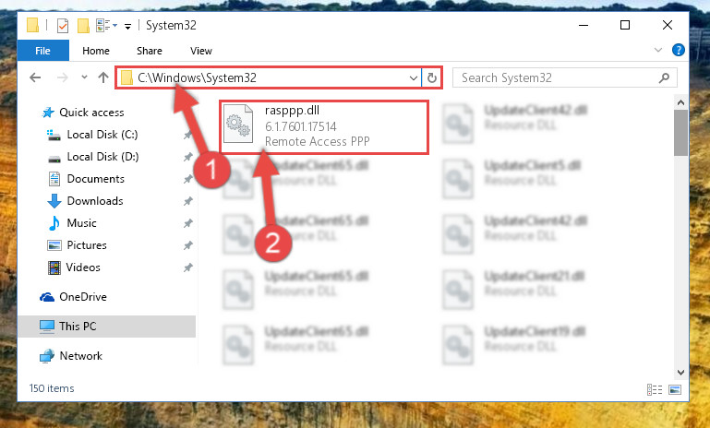This screenshot has height=428, width=710.
Task: Select Downloads in the navigation pane
Action: click(95, 201)
